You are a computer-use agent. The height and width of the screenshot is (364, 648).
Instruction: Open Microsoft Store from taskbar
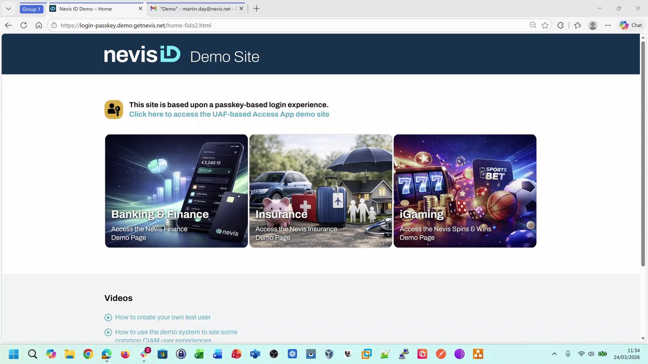(162, 354)
